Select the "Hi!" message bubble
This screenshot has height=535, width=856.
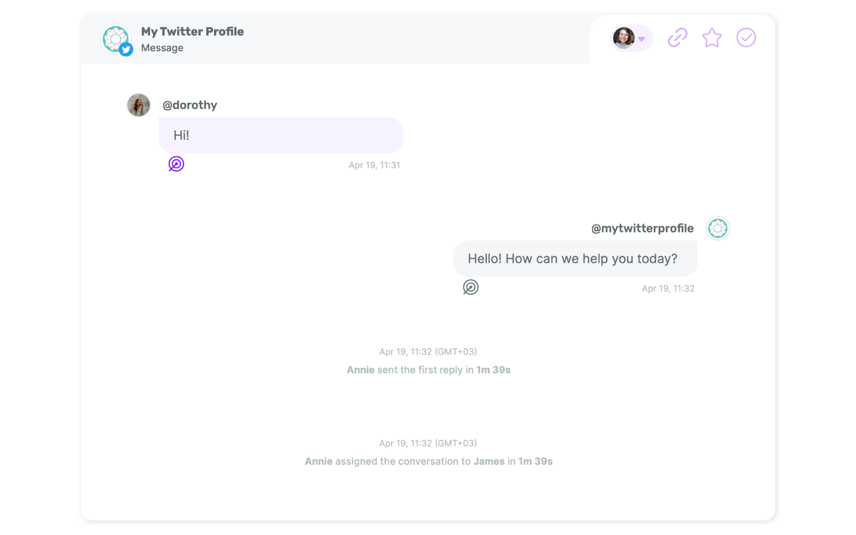[281, 135]
